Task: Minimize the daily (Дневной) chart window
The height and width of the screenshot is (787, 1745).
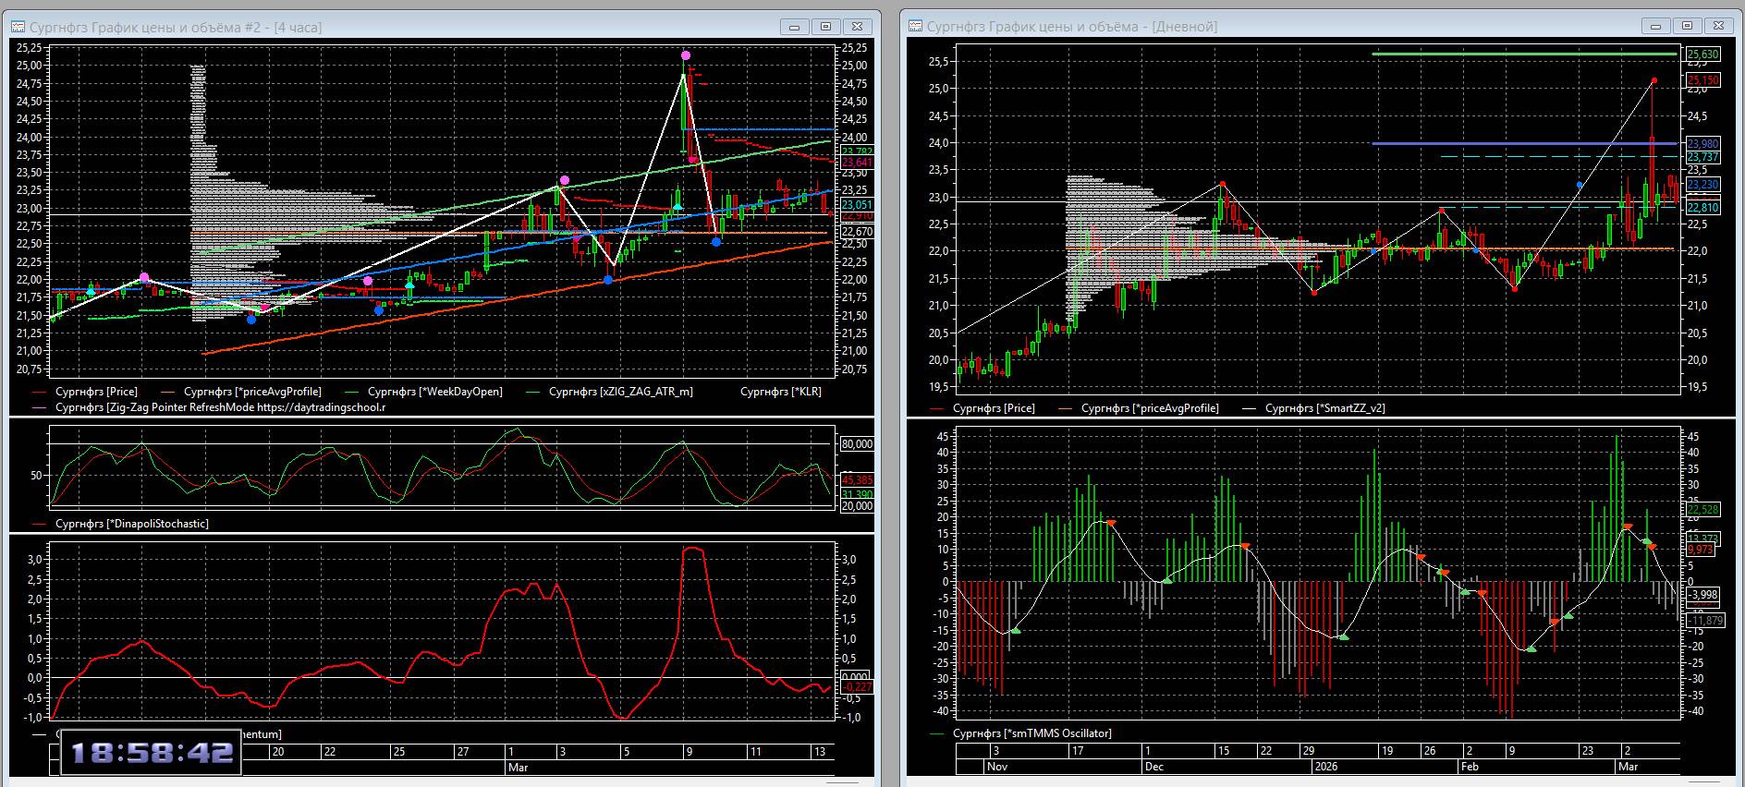Action: (1655, 26)
